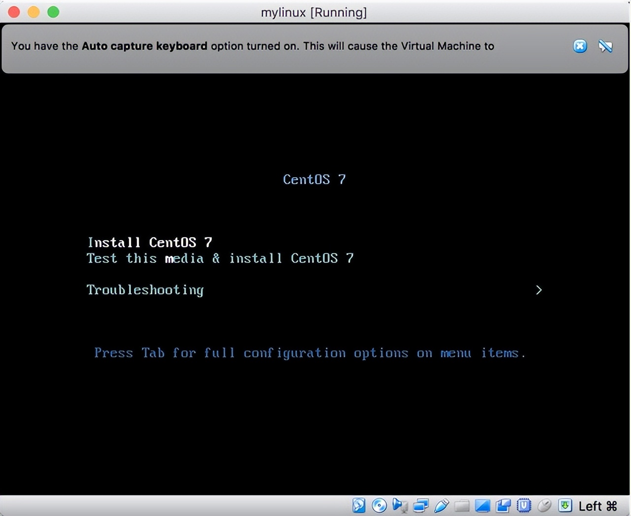This screenshot has width=631, height=516.
Task: Click the crossed-out speech bubble notification icon
Action: click(x=605, y=46)
